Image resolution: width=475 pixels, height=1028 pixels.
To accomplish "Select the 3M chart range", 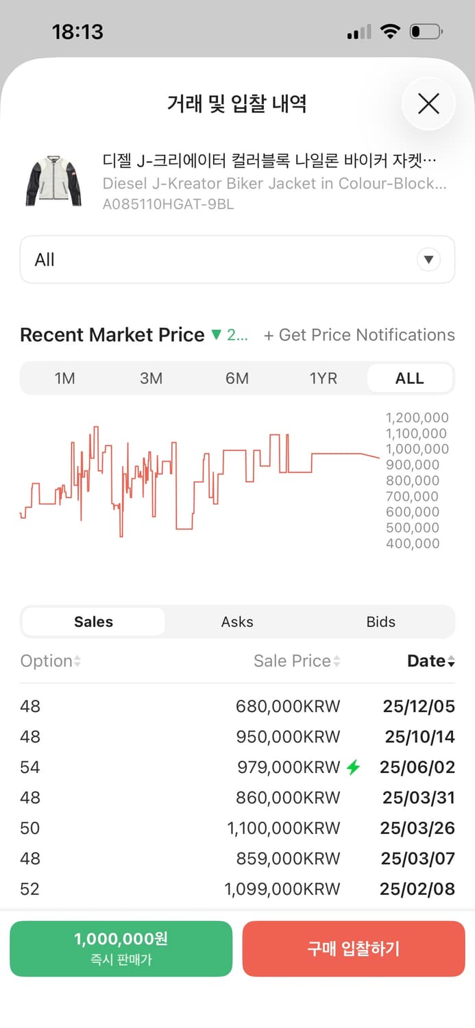I will click(x=151, y=378).
